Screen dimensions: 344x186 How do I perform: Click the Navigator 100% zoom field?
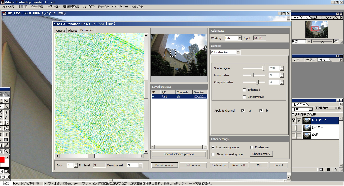tap(299, 41)
